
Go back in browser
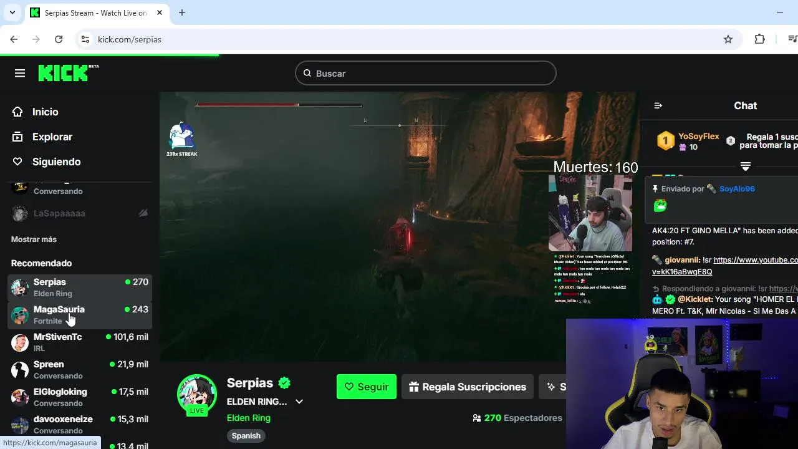[14, 39]
